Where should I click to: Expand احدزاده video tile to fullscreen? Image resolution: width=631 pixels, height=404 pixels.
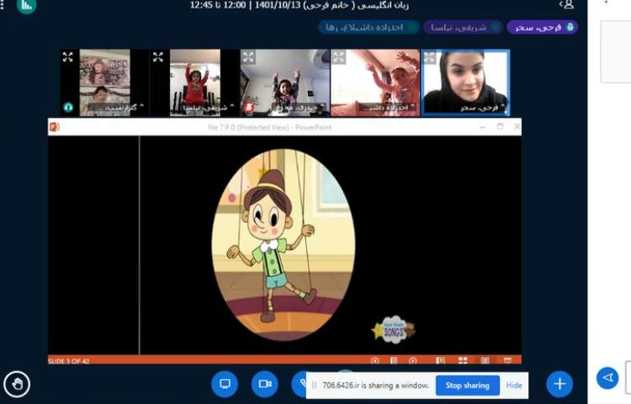[x=338, y=57]
